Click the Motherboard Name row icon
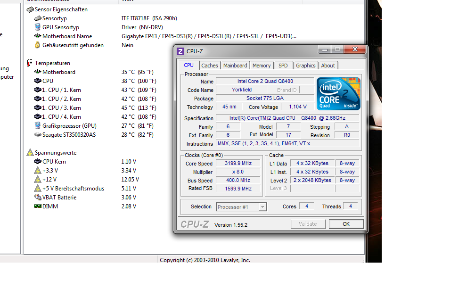 point(38,36)
